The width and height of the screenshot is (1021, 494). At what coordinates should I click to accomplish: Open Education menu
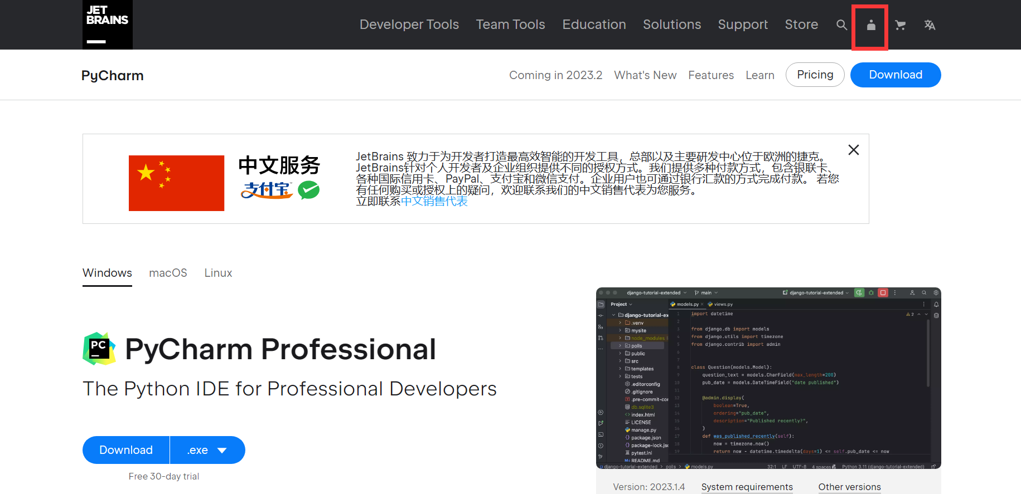click(x=594, y=25)
